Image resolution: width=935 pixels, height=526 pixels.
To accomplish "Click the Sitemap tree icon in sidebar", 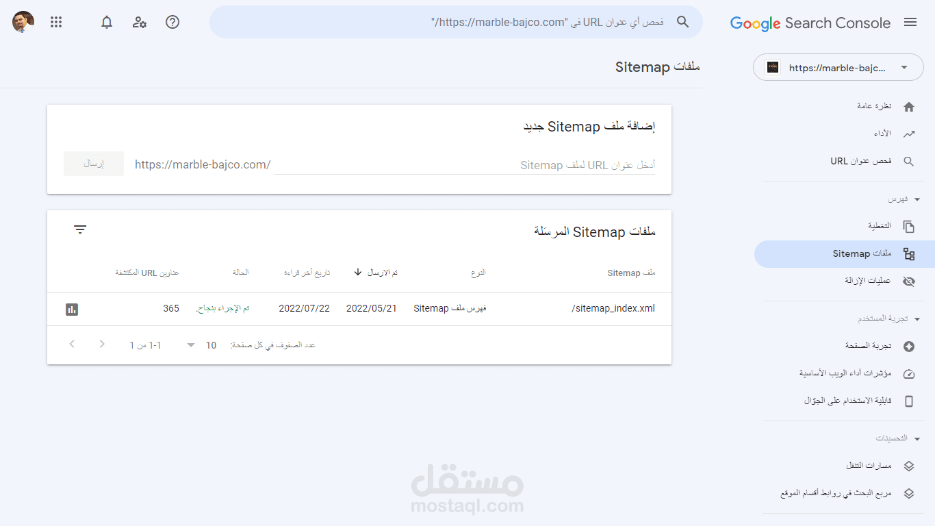I will [x=909, y=254].
